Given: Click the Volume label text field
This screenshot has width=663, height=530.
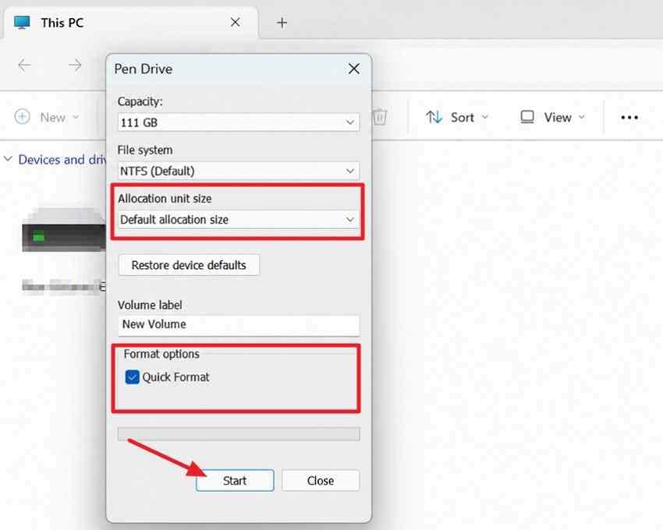Looking at the screenshot, I should 239,324.
